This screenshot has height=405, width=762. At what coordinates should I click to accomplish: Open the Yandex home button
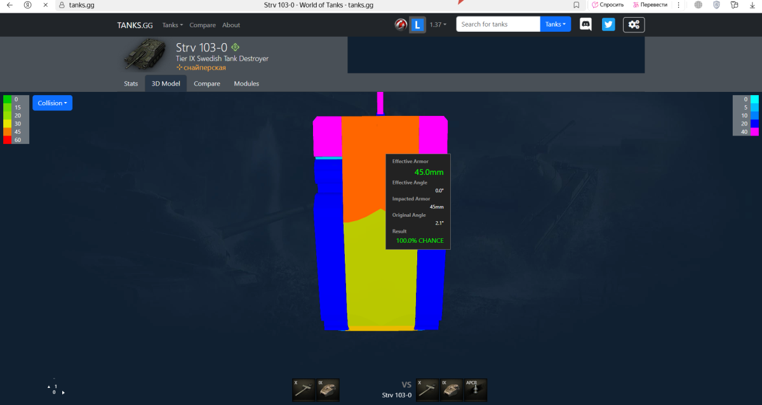[27, 4]
